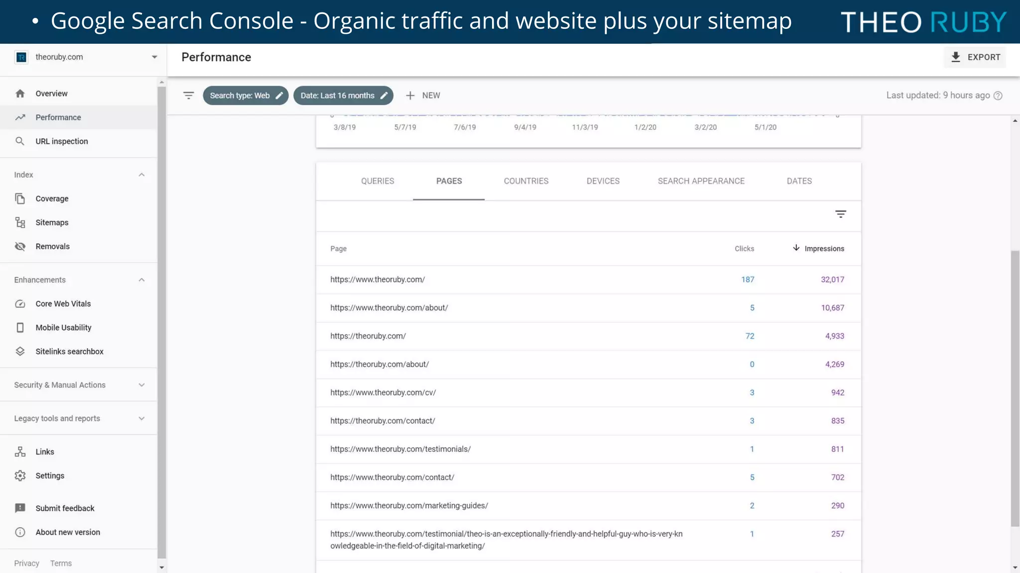Click the Core Web Vitals gauge icon
1020x573 pixels.
(x=20, y=304)
